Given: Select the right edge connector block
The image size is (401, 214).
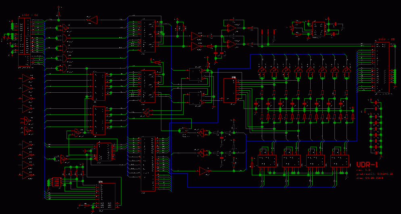Looking at the screenshot, I should [x=382, y=67].
